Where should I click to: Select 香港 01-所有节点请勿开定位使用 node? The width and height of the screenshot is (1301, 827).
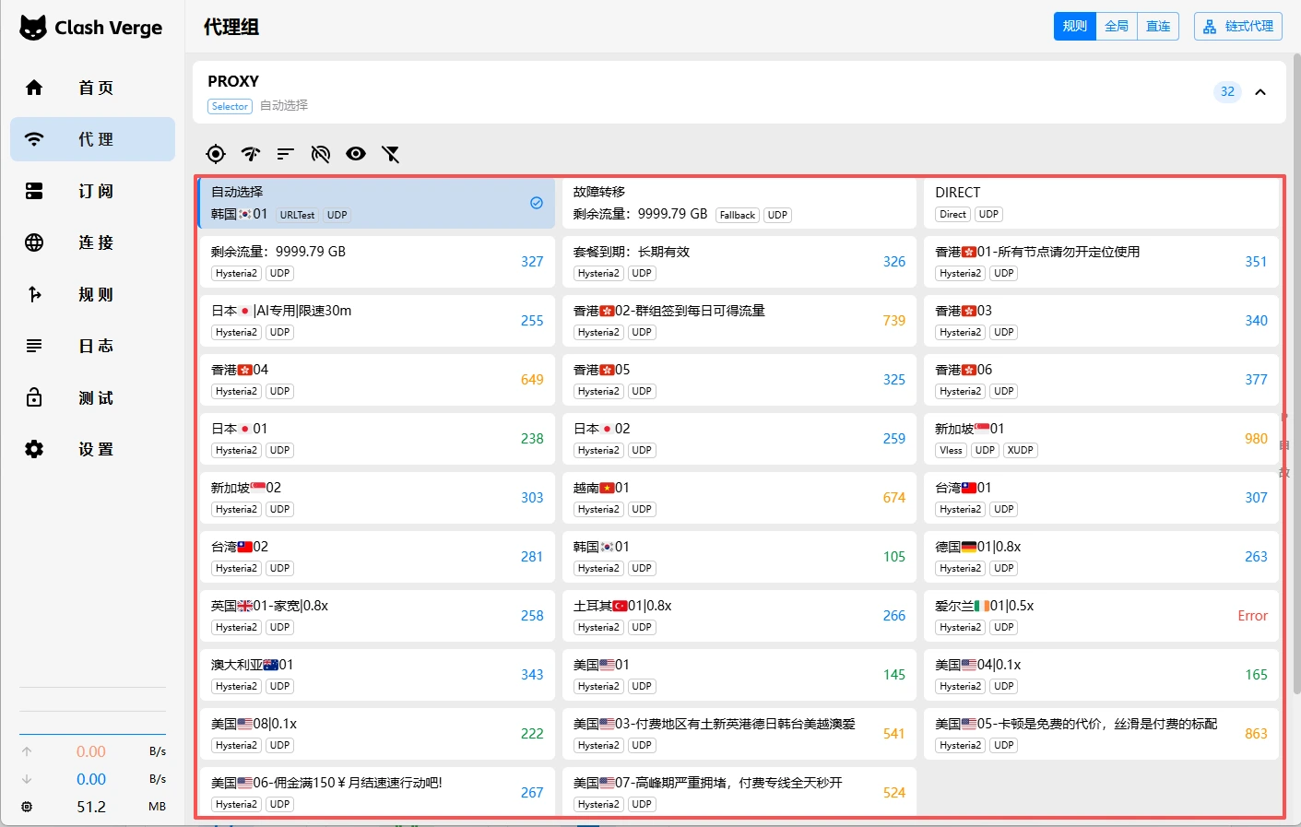(x=1102, y=262)
